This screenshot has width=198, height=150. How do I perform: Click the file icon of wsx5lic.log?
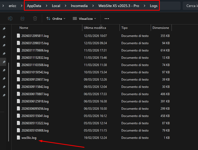click(x=18, y=138)
